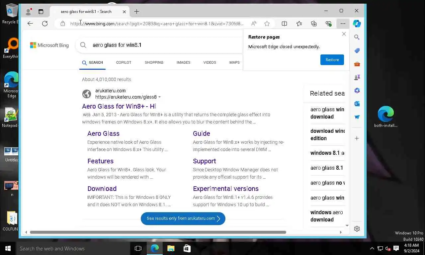
Task: Open sidebar Games chess icon
Action: [357, 77]
